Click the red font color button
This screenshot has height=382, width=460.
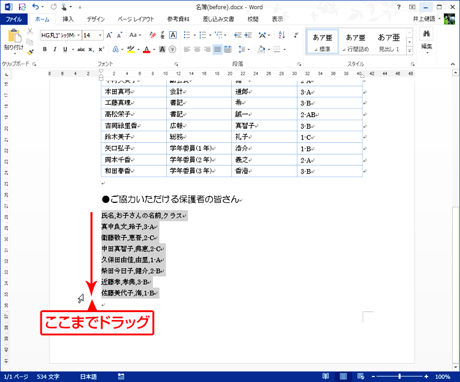[147, 50]
